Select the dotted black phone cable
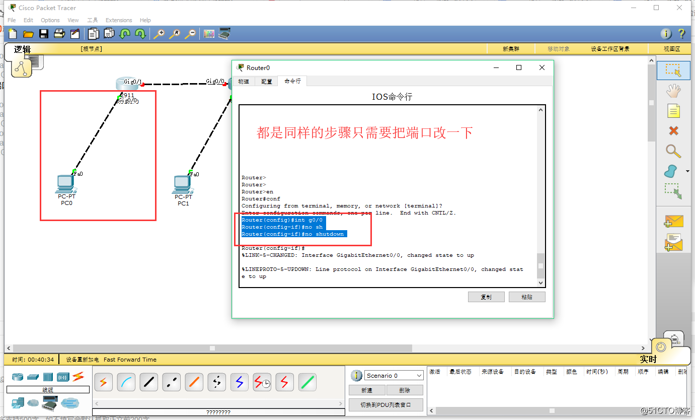Viewport: 695px width, 420px height. point(217,382)
